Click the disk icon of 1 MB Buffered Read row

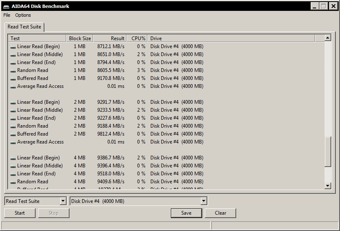[13, 79]
